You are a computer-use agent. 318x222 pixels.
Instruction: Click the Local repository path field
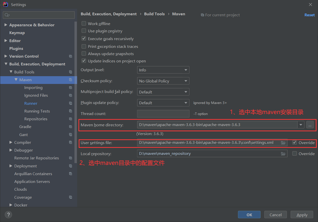tap(212, 154)
